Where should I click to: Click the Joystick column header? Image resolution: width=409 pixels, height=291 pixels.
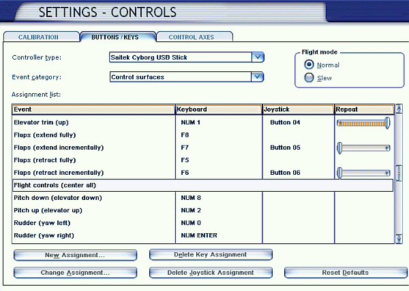[x=298, y=109]
